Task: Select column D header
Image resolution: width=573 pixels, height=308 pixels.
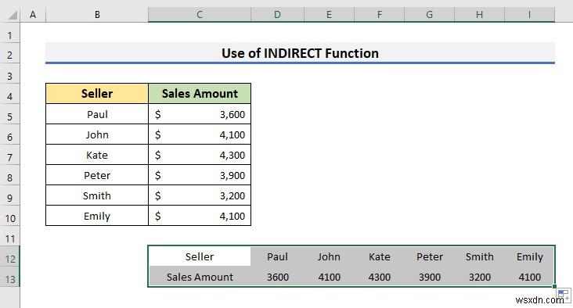Action: coord(277,15)
